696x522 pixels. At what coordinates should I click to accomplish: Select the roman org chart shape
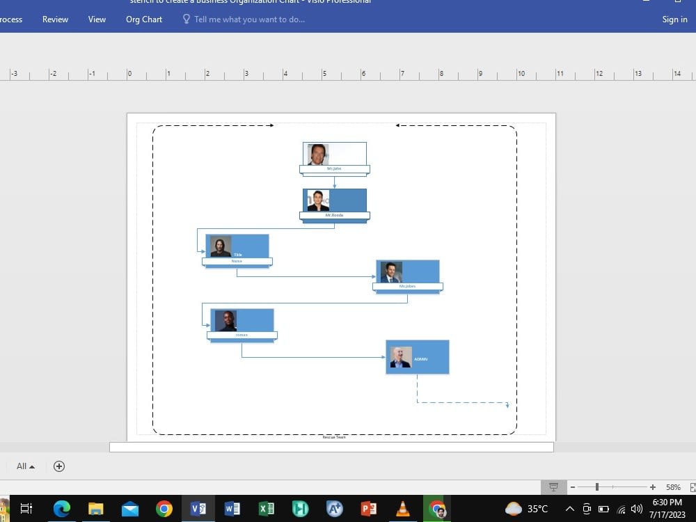242,325
